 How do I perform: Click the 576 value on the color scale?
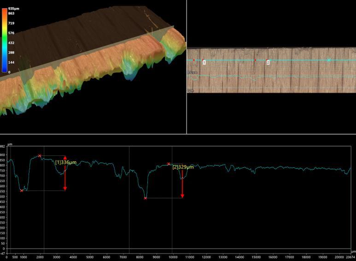[x=12, y=33]
